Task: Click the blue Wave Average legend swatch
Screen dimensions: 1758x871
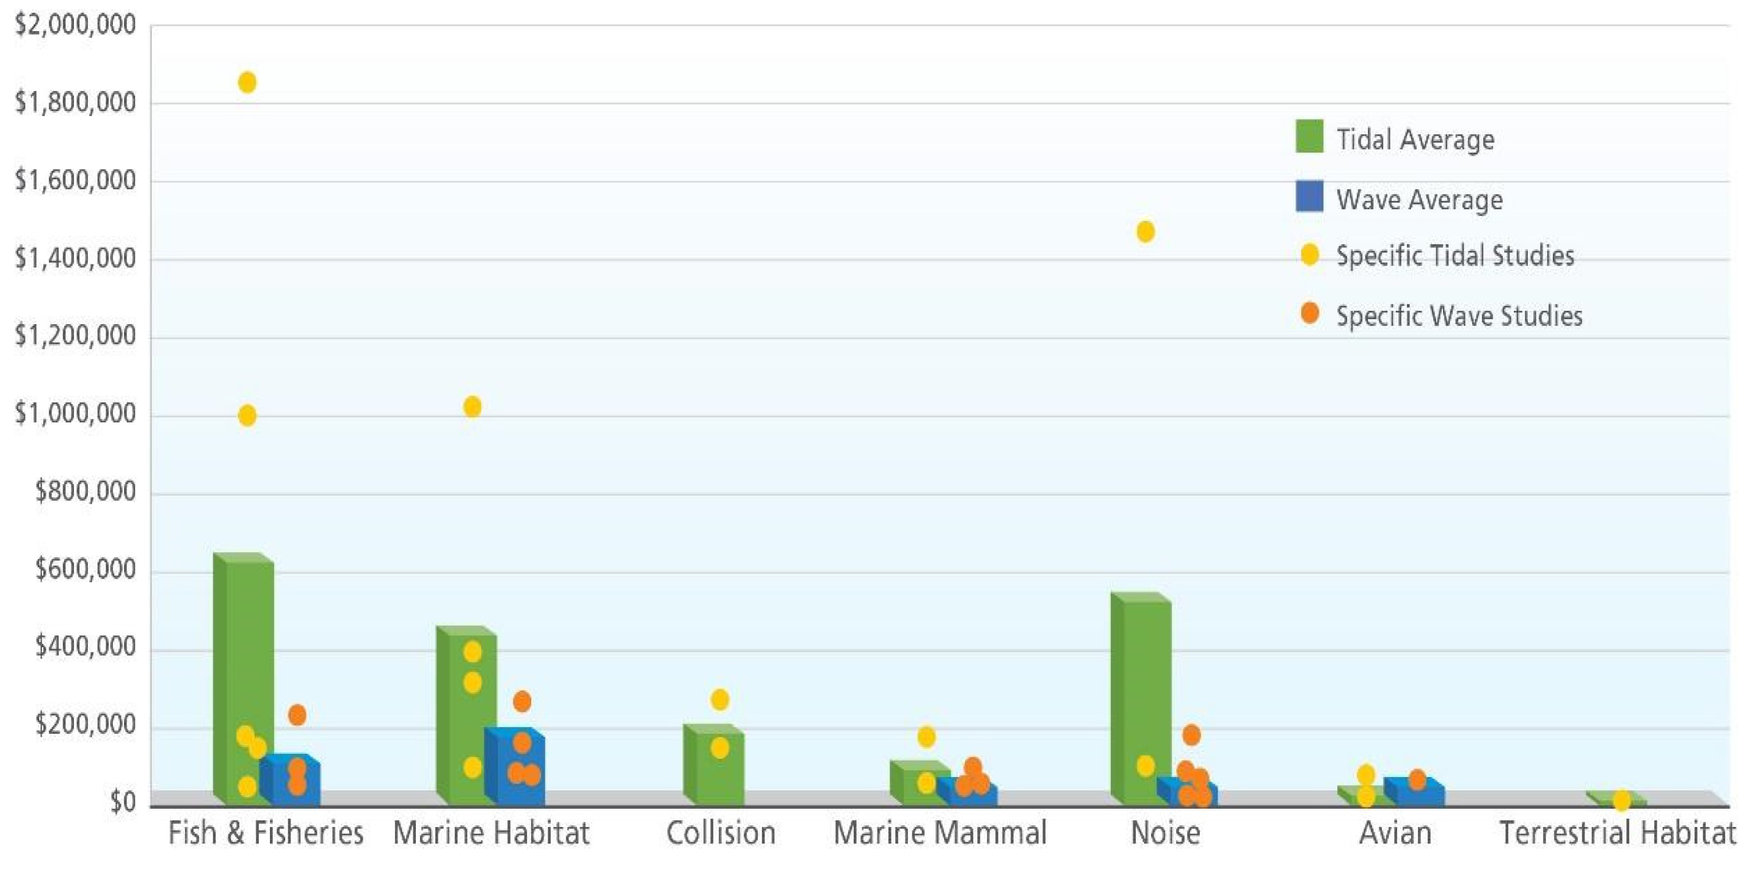Action: 1309,197
